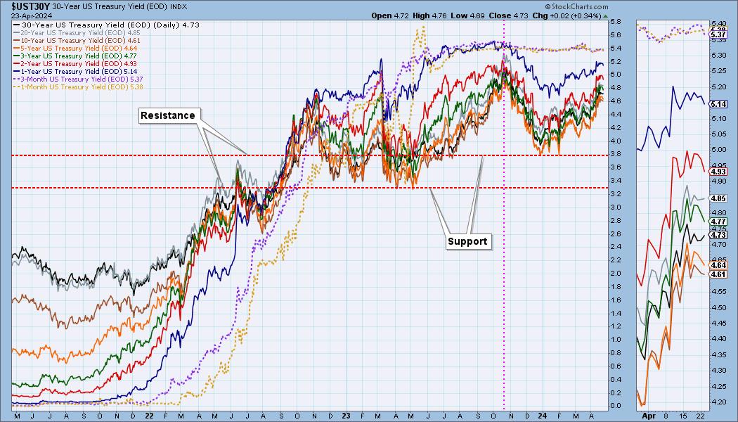738x422 pixels.
Task: Click the 4.61 value tag in the April mini chart
Action: coord(718,274)
